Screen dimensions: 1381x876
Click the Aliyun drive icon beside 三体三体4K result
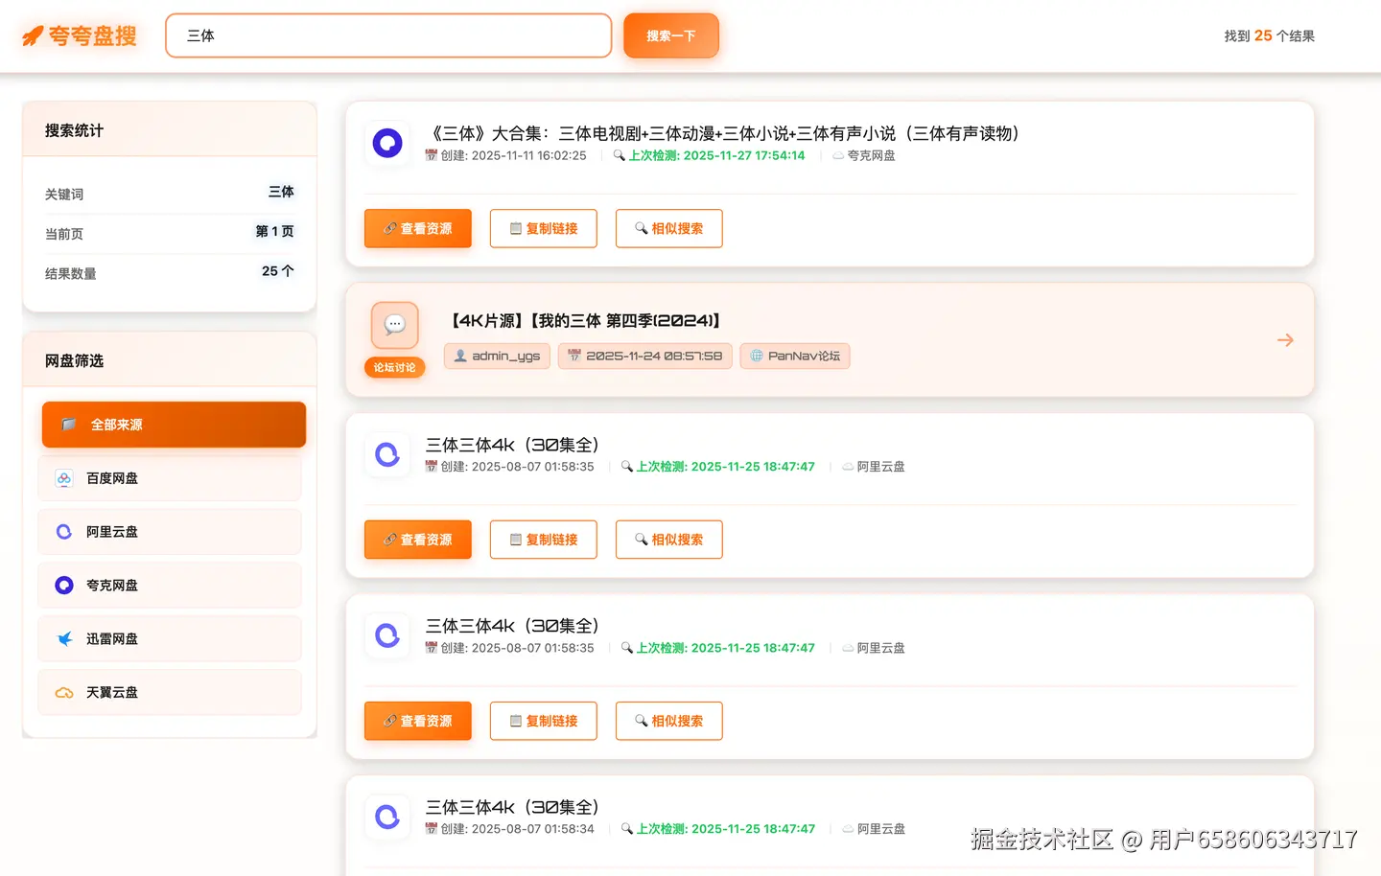pos(387,455)
